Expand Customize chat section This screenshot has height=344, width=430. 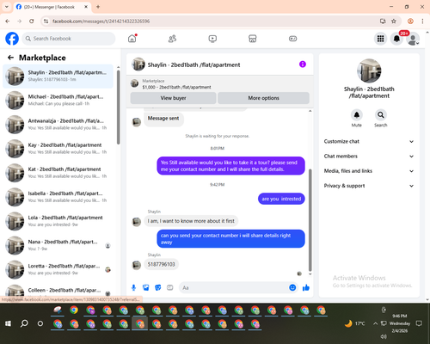pyautogui.click(x=369, y=141)
